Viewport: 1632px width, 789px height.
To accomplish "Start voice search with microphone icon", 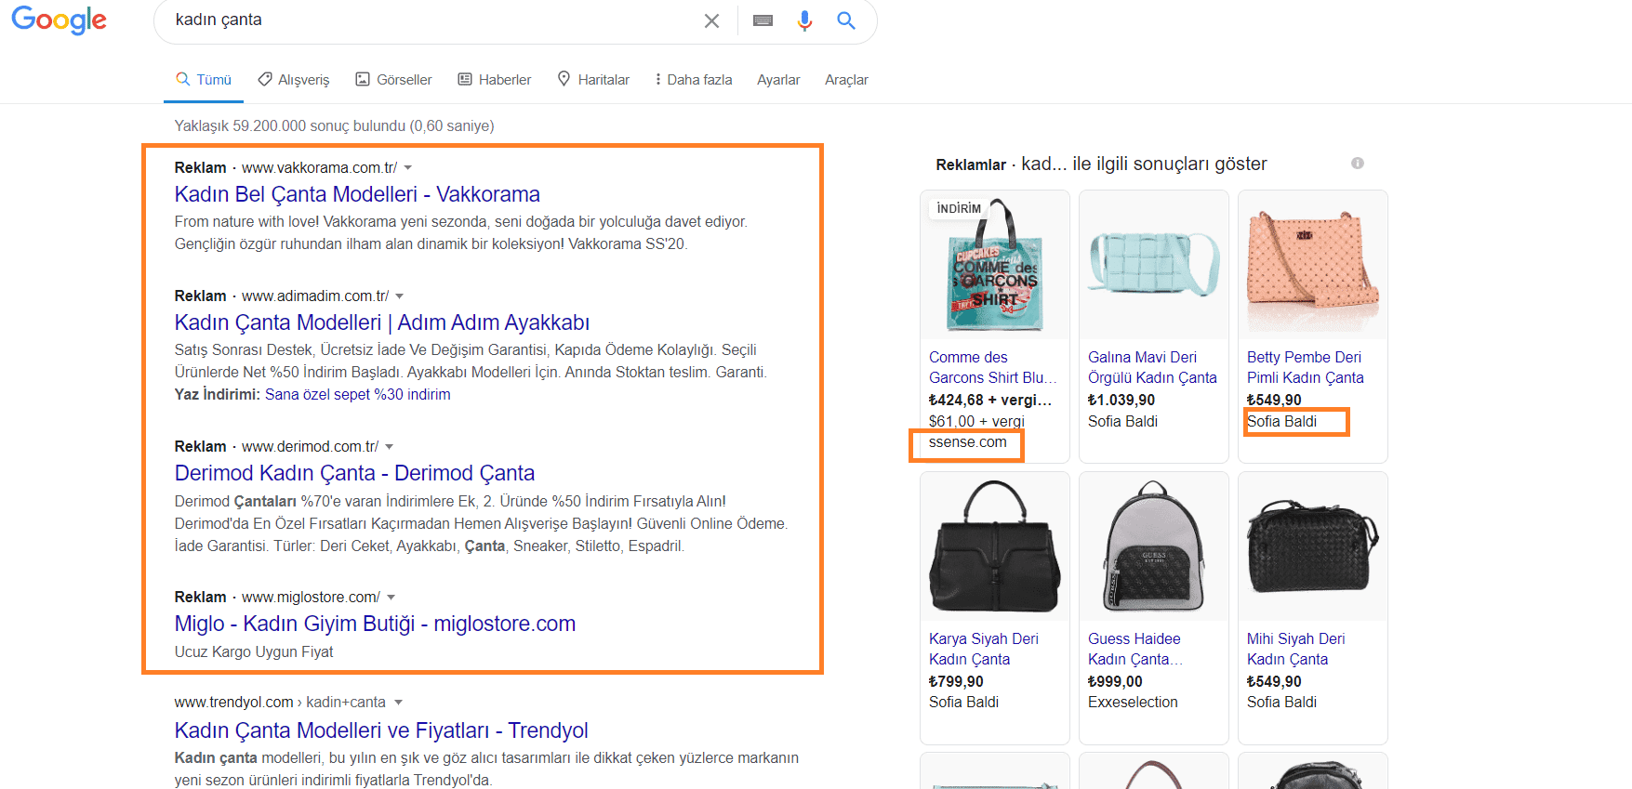I will tap(804, 20).
